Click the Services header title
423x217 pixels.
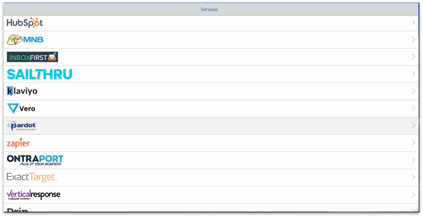[209, 10]
